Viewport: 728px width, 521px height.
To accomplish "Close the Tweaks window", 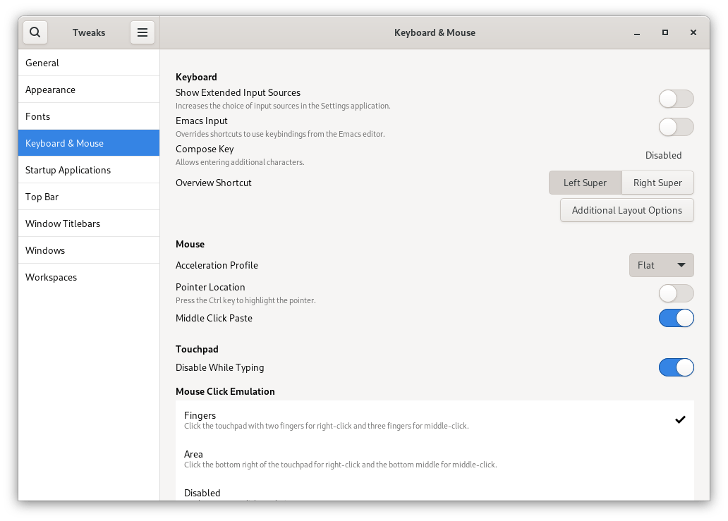I will 693,32.
